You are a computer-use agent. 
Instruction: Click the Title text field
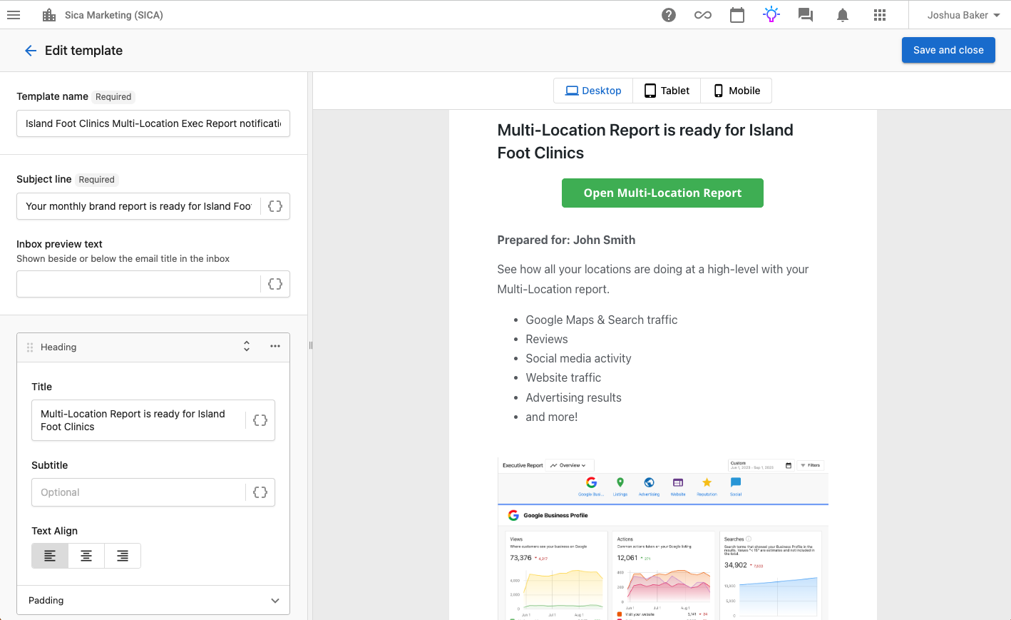pos(139,420)
